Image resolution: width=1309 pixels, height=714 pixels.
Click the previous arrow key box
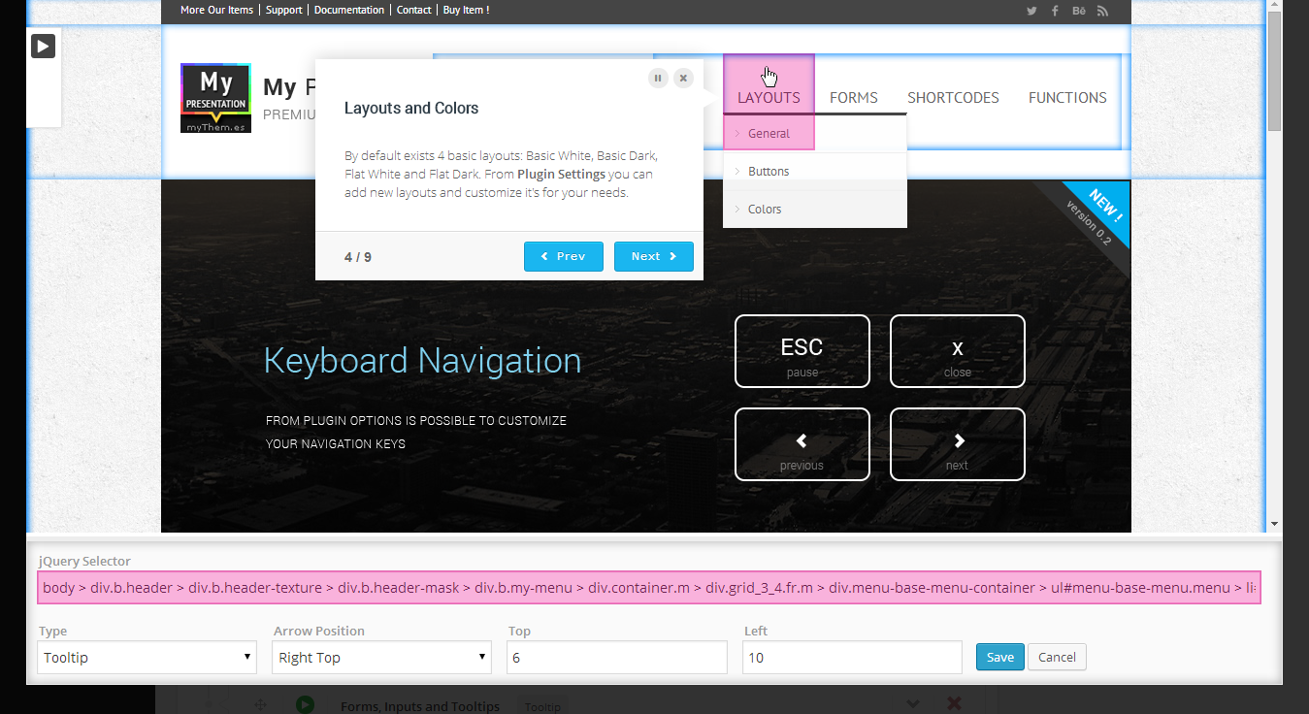point(802,444)
